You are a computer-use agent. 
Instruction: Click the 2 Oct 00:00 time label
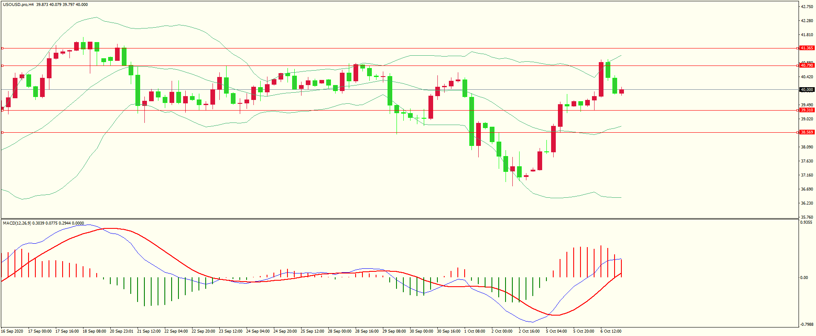(502, 331)
